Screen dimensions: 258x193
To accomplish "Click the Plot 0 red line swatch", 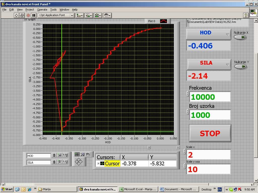I will click(x=163, y=21).
